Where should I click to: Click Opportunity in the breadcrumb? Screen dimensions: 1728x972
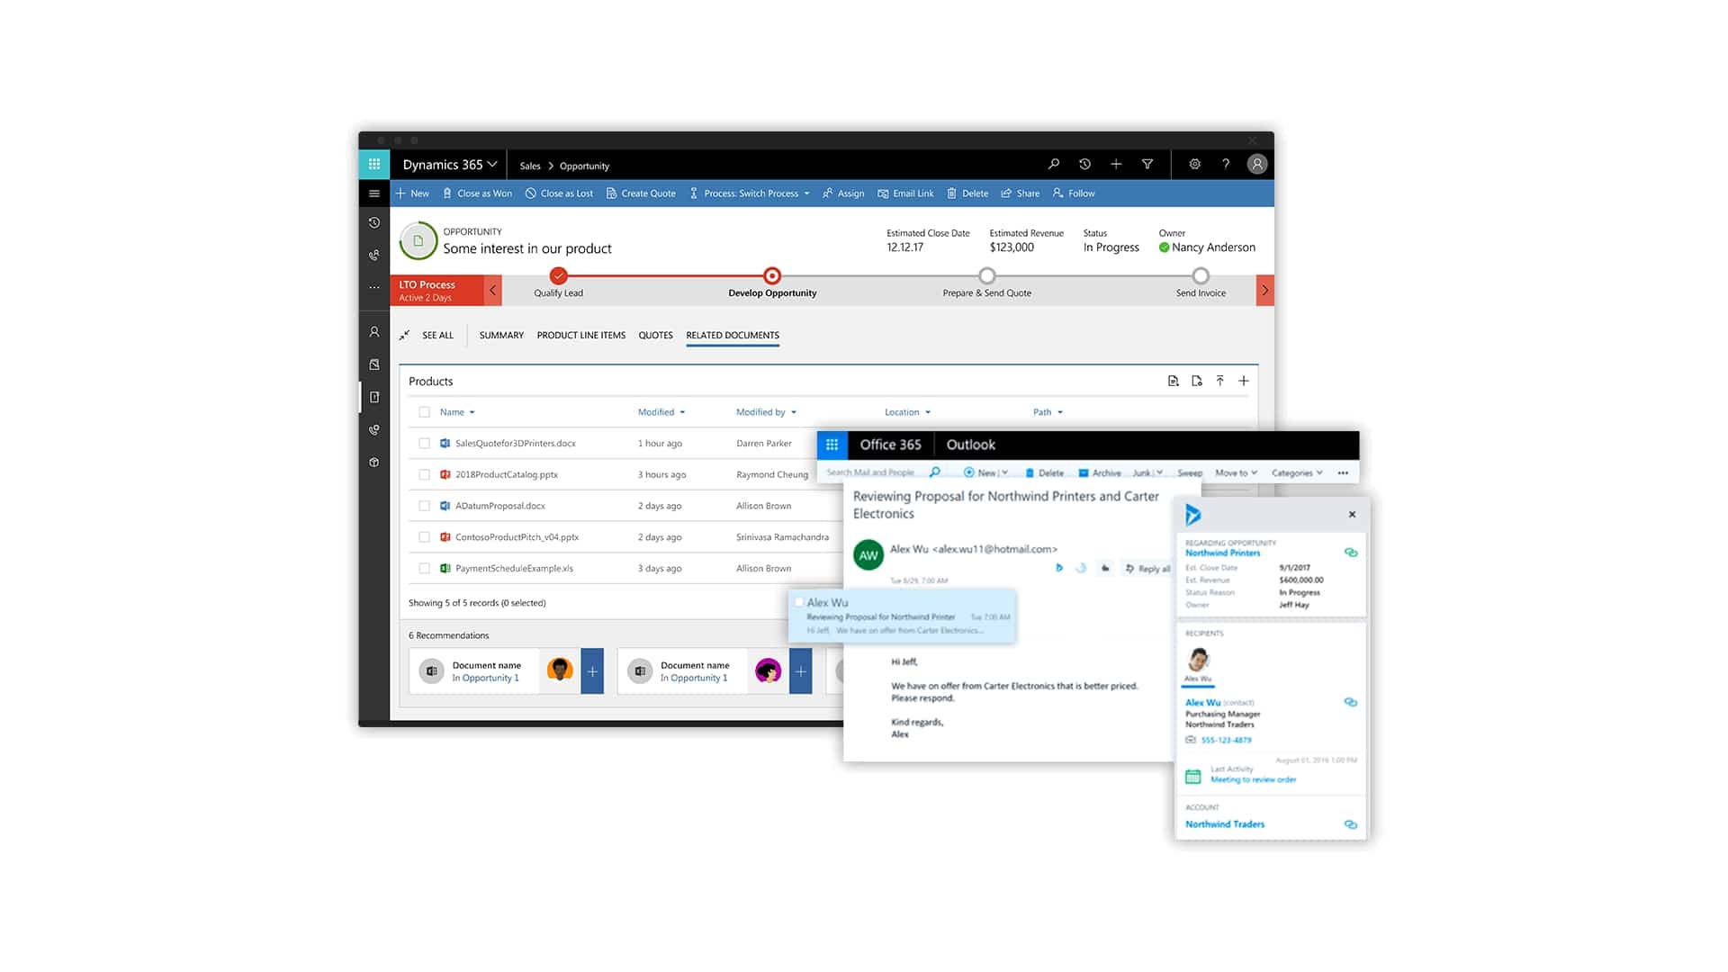click(x=584, y=166)
